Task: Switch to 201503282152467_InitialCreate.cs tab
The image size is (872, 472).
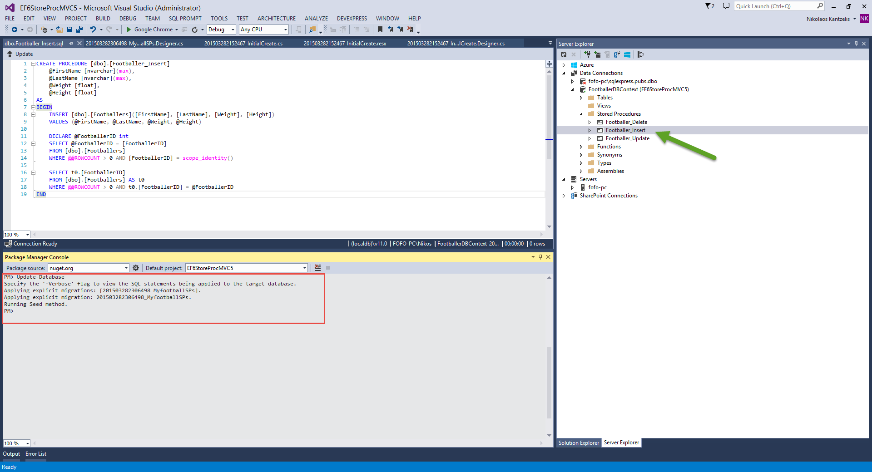Action: point(243,44)
